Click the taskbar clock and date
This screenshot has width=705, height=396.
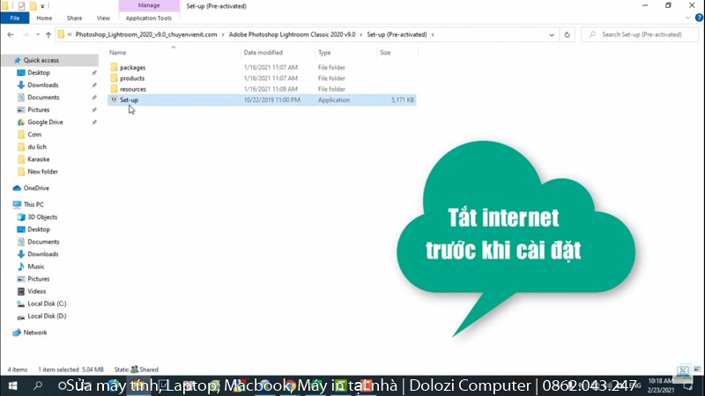coord(660,385)
